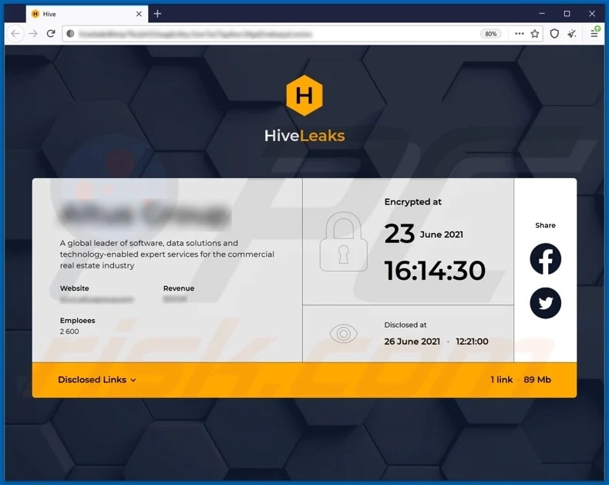The height and width of the screenshot is (485, 609).
Task: Close the Hive tab
Action: [139, 14]
